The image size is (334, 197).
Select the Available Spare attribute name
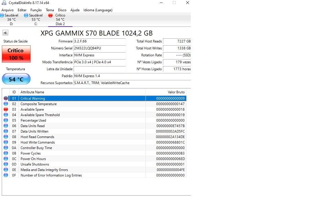[x=32, y=109]
